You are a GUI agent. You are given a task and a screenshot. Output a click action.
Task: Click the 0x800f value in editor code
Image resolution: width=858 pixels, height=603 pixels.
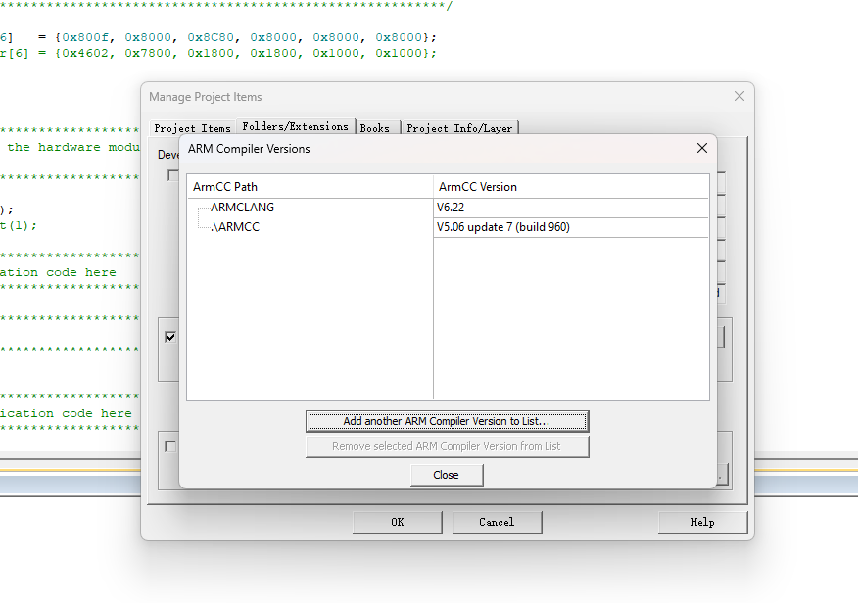[85, 37]
